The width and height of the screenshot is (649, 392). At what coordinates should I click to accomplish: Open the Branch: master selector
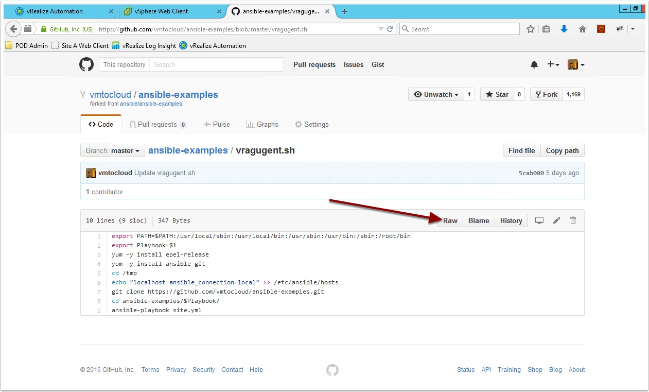113,150
